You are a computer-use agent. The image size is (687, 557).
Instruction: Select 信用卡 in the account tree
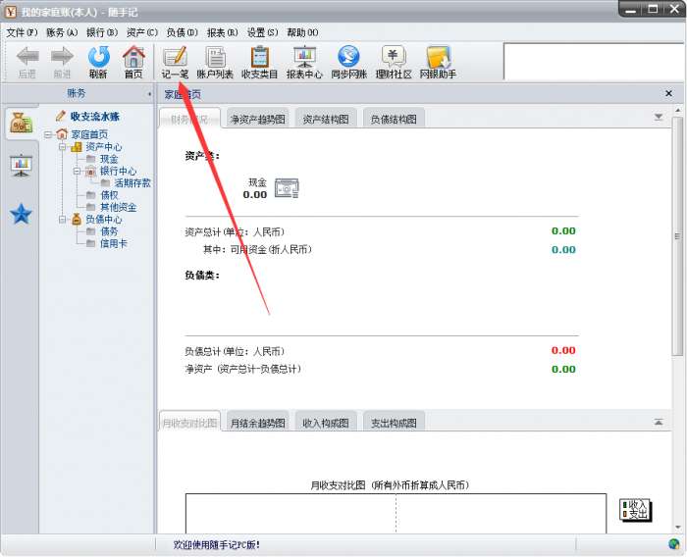pos(114,243)
